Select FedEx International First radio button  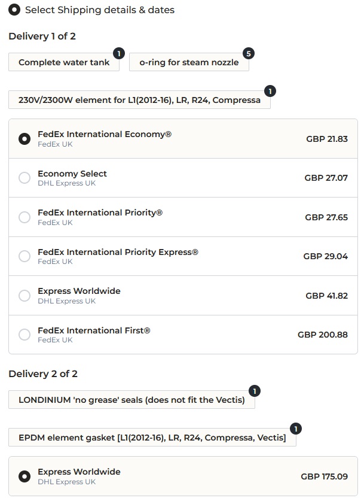point(25,335)
